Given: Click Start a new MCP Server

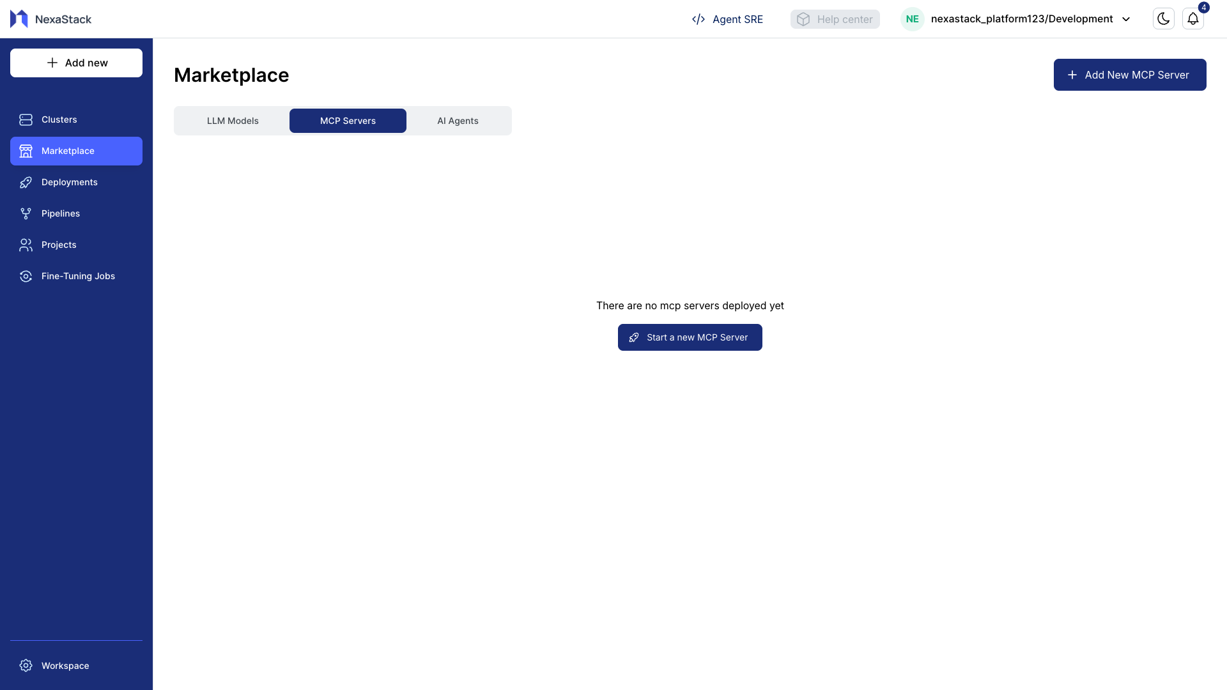Looking at the screenshot, I should 690,337.
